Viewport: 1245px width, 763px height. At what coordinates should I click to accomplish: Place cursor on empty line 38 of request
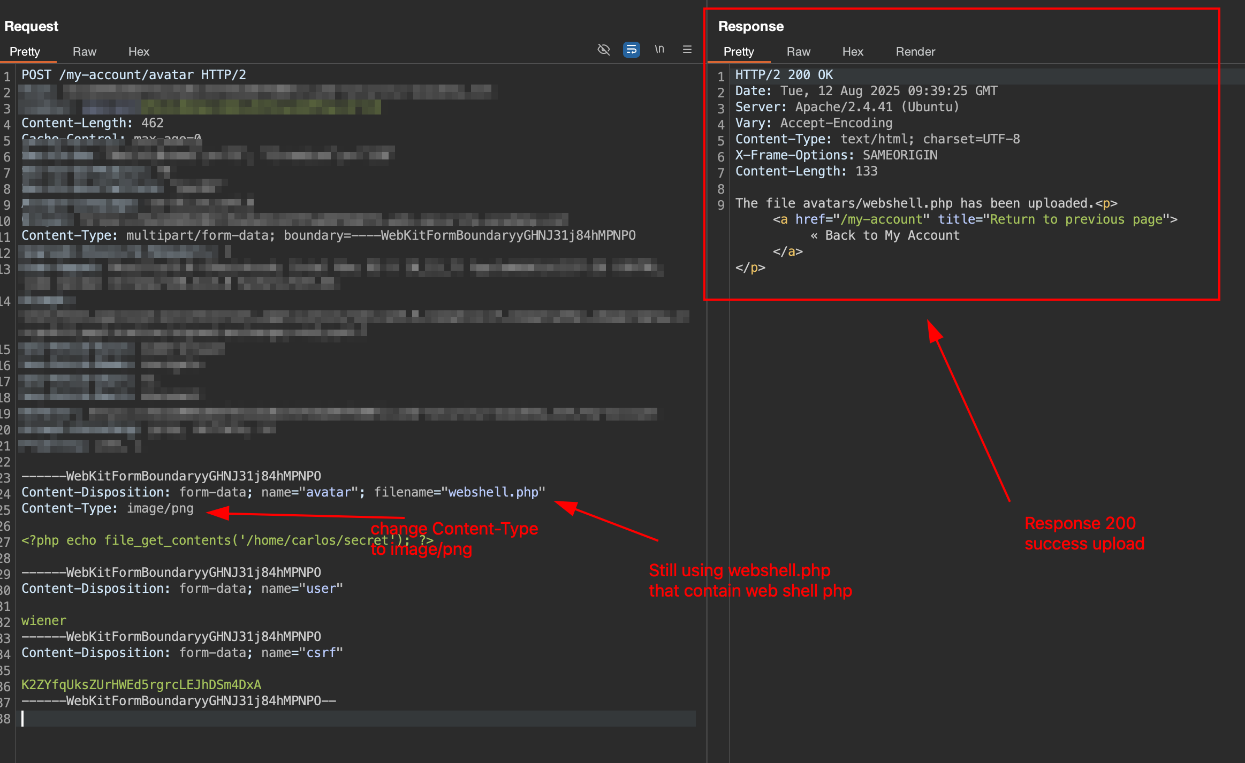358,719
